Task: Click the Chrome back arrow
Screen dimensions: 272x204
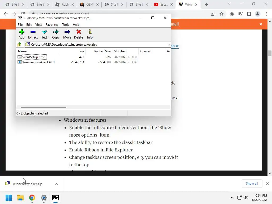Action: tap(6, 14)
